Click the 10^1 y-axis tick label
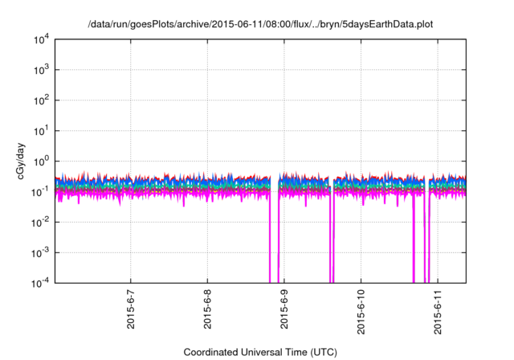 click(x=41, y=131)
